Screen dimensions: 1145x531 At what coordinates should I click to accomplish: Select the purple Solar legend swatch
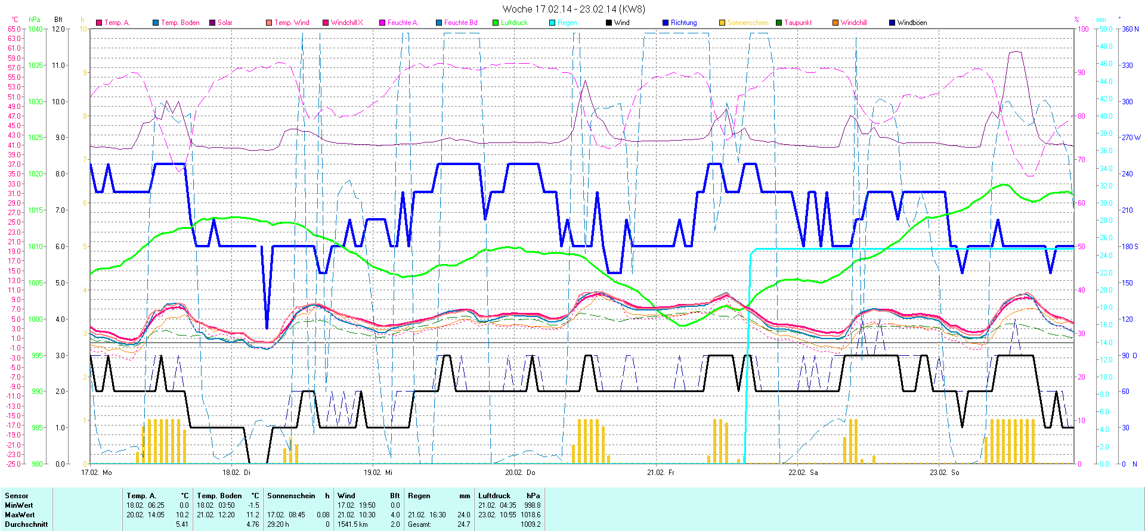(x=212, y=23)
